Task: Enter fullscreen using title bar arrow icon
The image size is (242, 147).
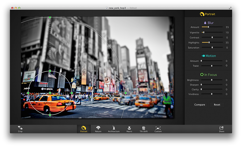Action: (230, 8)
